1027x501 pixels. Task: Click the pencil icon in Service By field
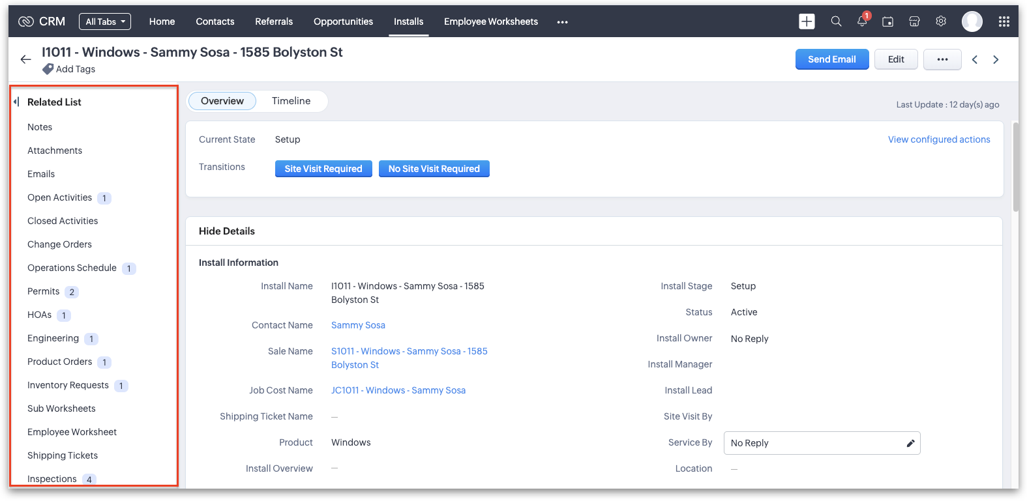[x=910, y=443]
